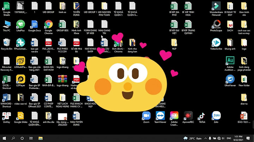Launch Adobe Creative Cloud shortcut
Image resolution: width=254 pixels, height=142 pixels.
174,119
